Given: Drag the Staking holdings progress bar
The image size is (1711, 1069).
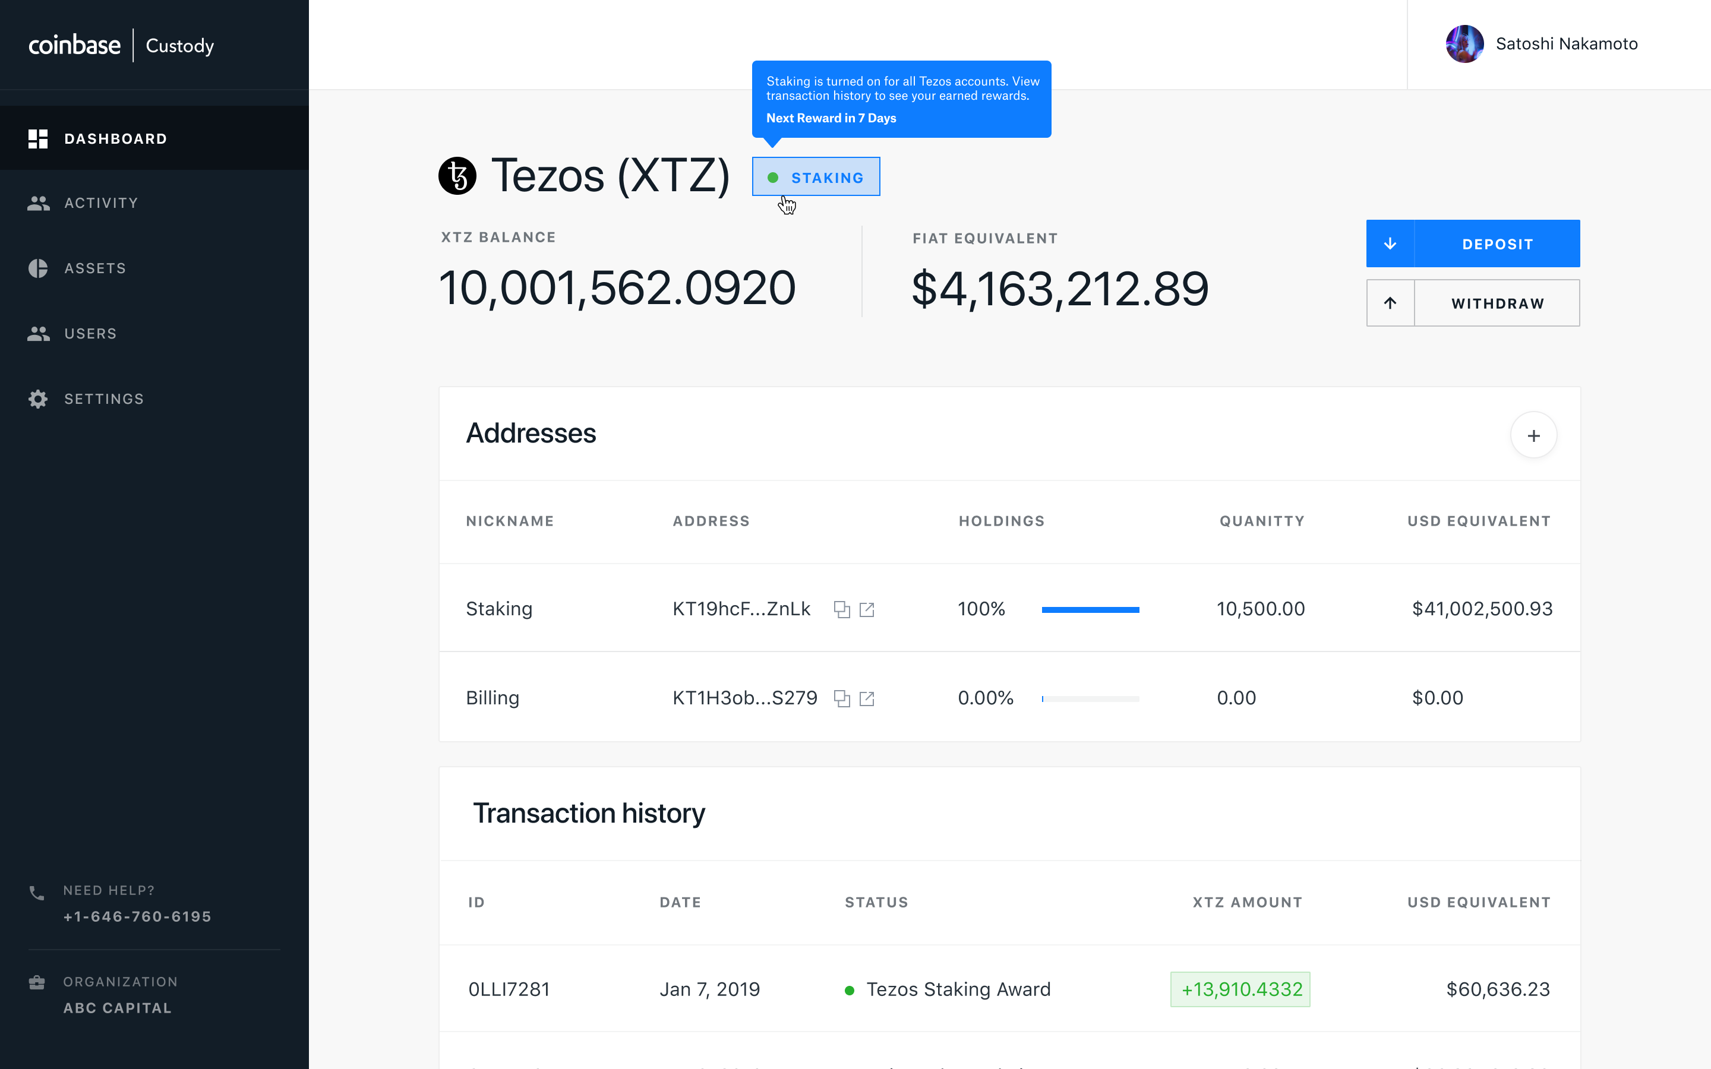Looking at the screenshot, I should [1089, 607].
